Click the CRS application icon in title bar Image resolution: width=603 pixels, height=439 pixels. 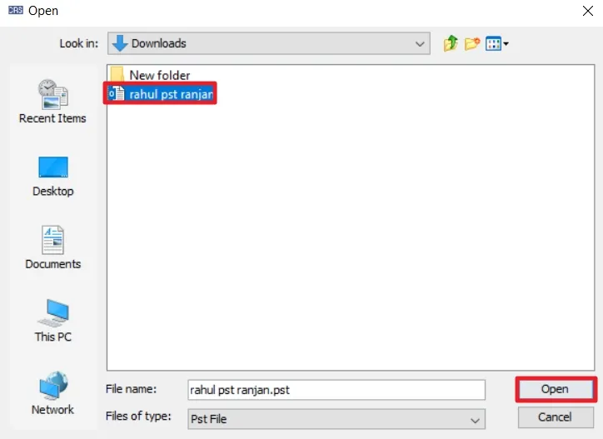point(15,10)
